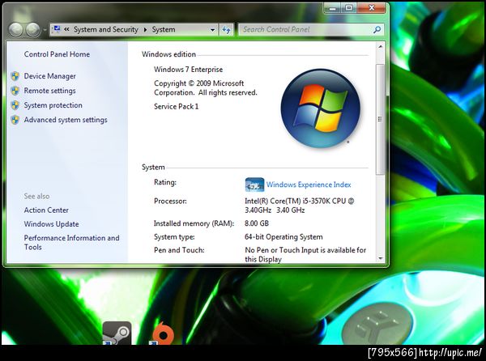
Task: Open Device Manager link
Action: 49,76
